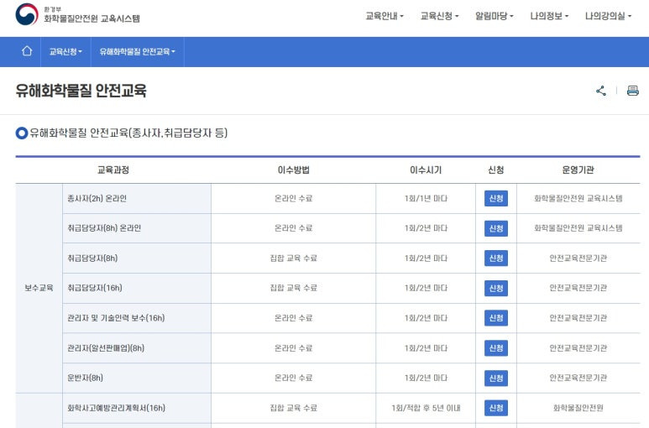This screenshot has height=428, width=649.
Task: Click the 신청 column header
Action: pos(496,170)
